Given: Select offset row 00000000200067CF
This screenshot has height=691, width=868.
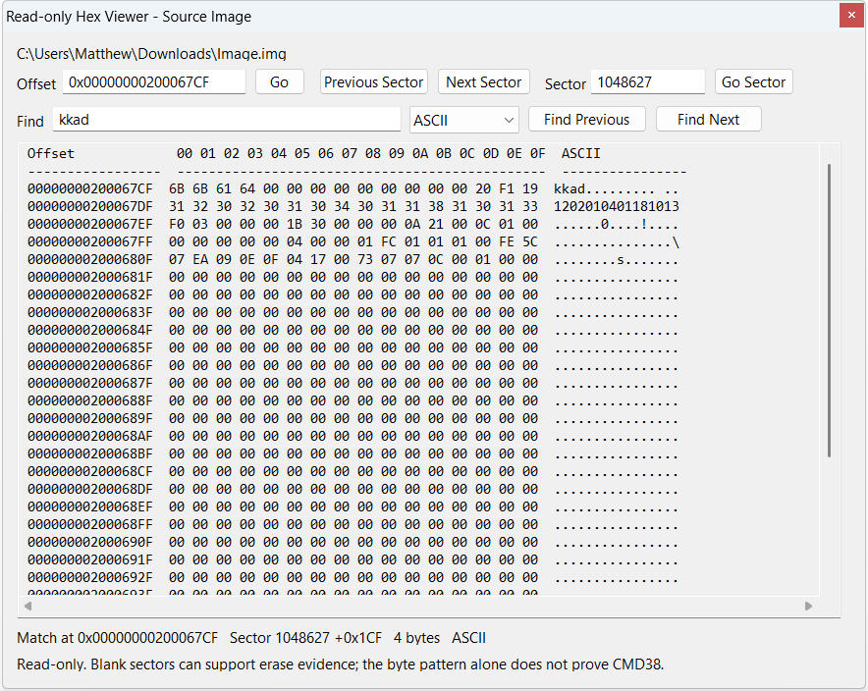Looking at the screenshot, I should (353, 188).
